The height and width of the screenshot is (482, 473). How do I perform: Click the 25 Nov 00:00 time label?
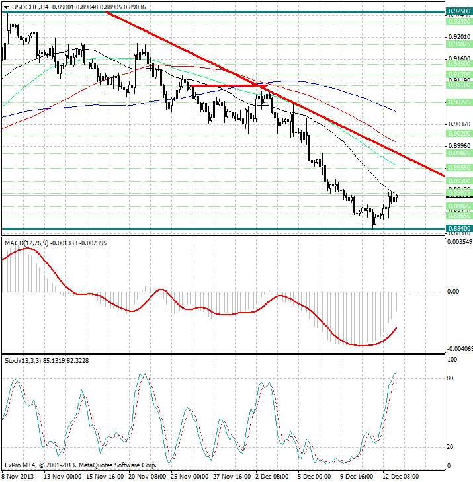[190, 477]
